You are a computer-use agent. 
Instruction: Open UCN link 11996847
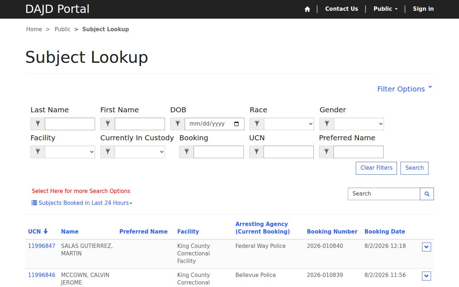tap(42, 246)
